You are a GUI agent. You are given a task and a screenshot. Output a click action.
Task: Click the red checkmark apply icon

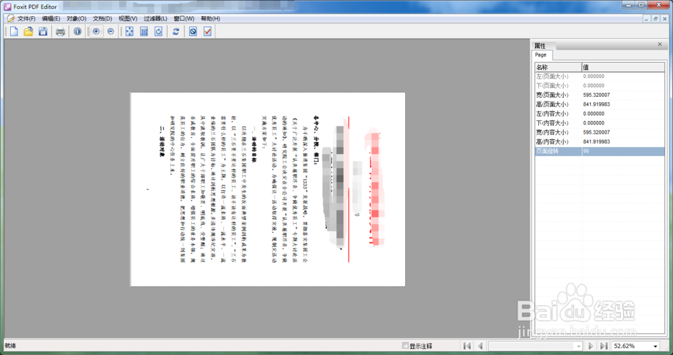208,32
